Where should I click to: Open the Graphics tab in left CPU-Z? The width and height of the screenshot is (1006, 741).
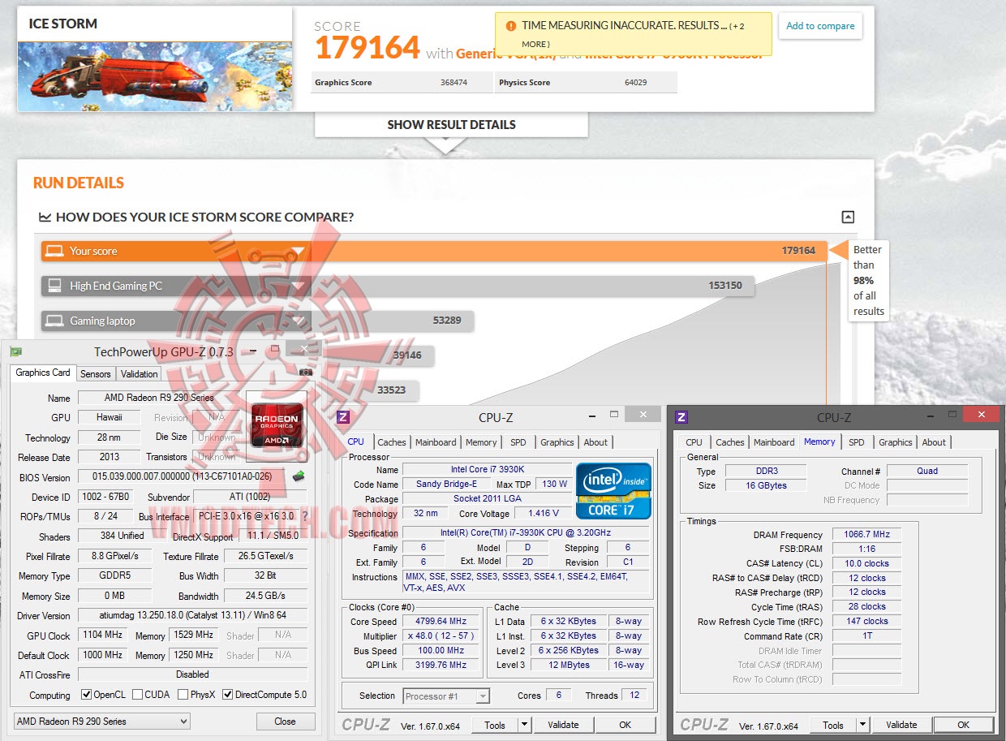pos(557,442)
